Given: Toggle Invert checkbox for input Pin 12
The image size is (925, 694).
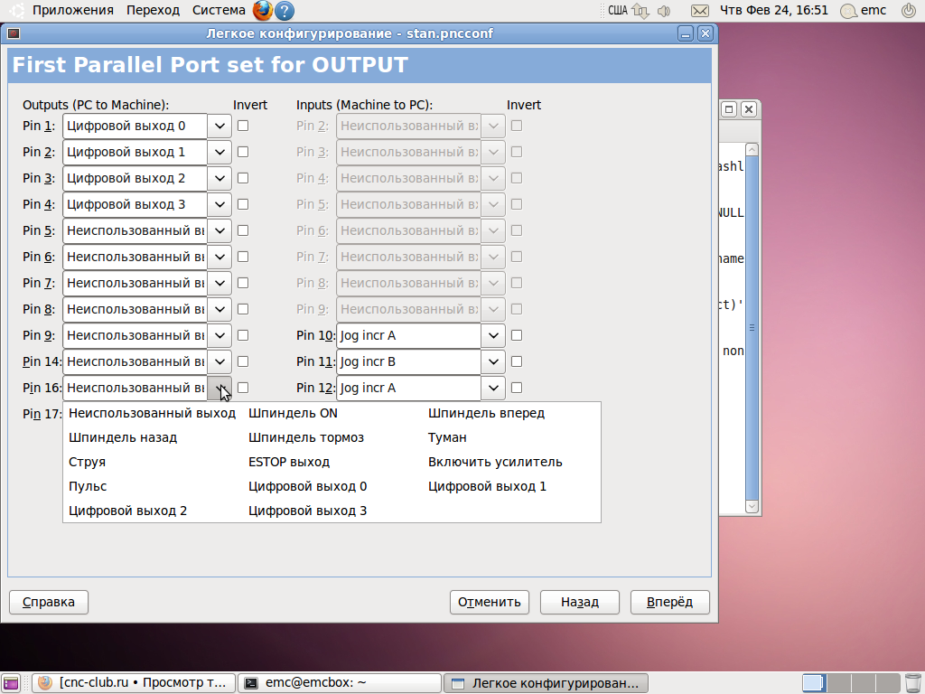Looking at the screenshot, I should (x=517, y=388).
